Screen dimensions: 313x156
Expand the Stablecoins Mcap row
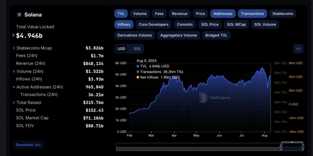(14, 48)
